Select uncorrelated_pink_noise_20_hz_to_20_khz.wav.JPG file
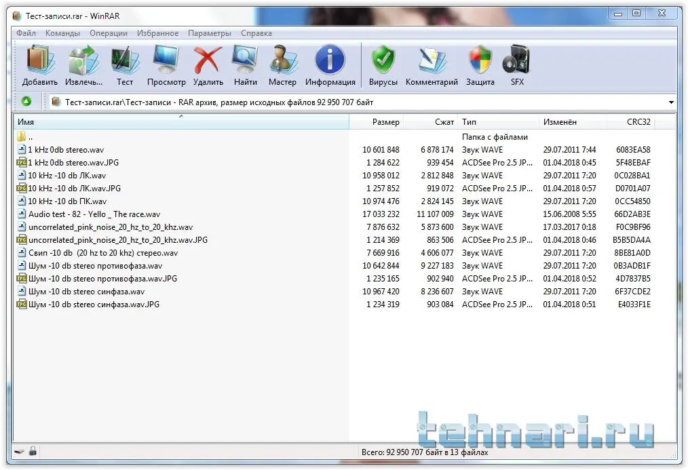 tap(118, 240)
